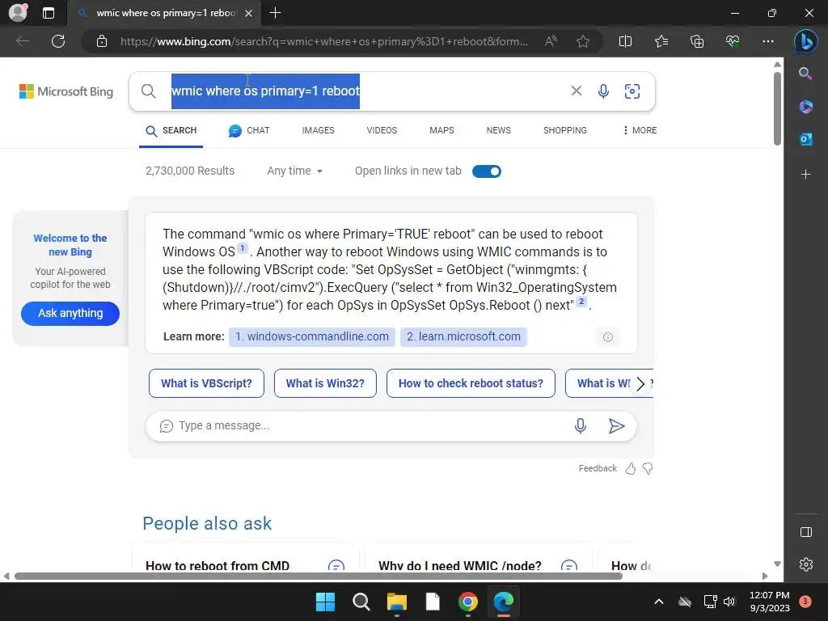Click the Edge profile avatar icon
Image resolution: width=828 pixels, height=621 pixels.
tap(18, 13)
